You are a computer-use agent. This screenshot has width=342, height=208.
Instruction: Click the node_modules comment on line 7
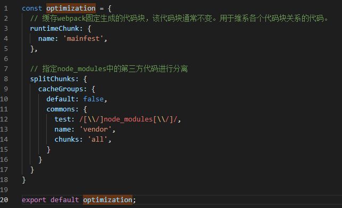[109, 69]
